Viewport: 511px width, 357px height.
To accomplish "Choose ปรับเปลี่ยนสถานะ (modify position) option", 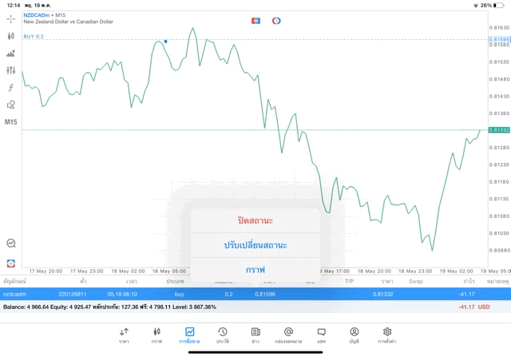I will click(x=255, y=244).
